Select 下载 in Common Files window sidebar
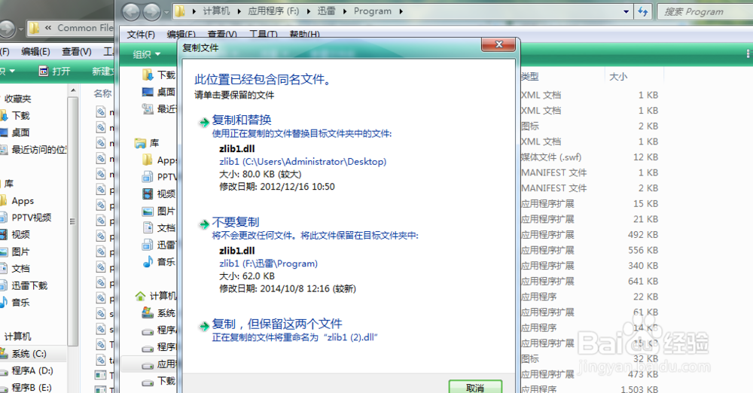This screenshot has height=393, width=753. [15, 116]
